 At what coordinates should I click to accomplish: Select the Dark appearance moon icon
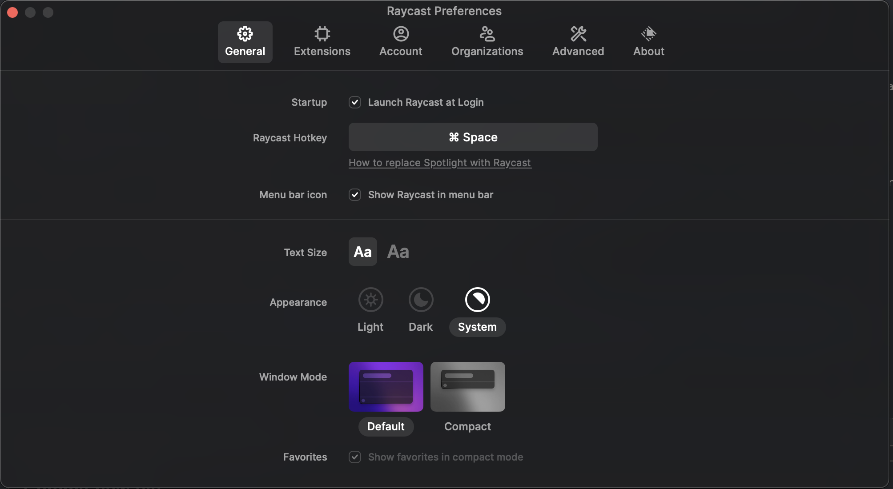coord(421,300)
